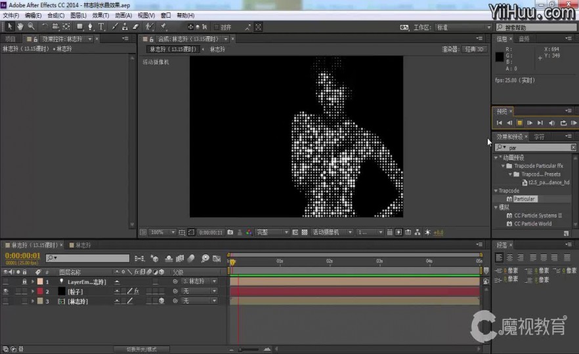Select the Hand tool

click(x=20, y=26)
